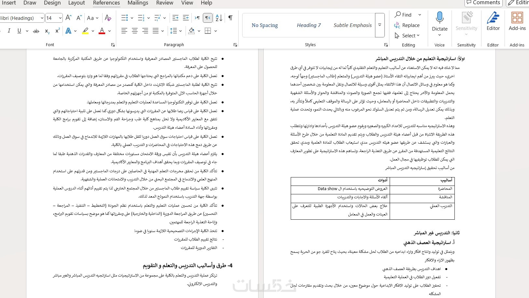The height and width of the screenshot is (298, 529).
Task: Apply borders to the paragraph
Action: point(208,31)
